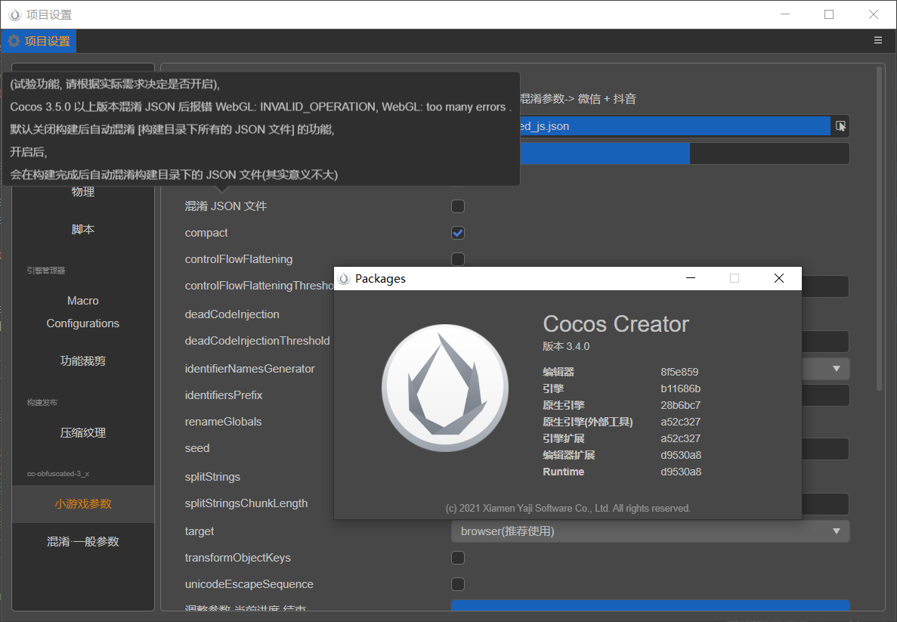This screenshot has height=622, width=897.
Task: Switch to 混淆-一般参数 in the sidebar
Action: click(83, 542)
